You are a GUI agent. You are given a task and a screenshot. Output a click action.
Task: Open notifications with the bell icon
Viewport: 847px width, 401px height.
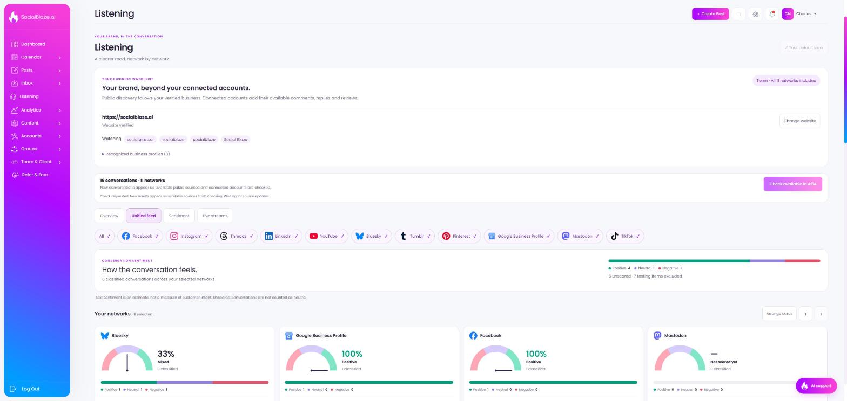[772, 14]
